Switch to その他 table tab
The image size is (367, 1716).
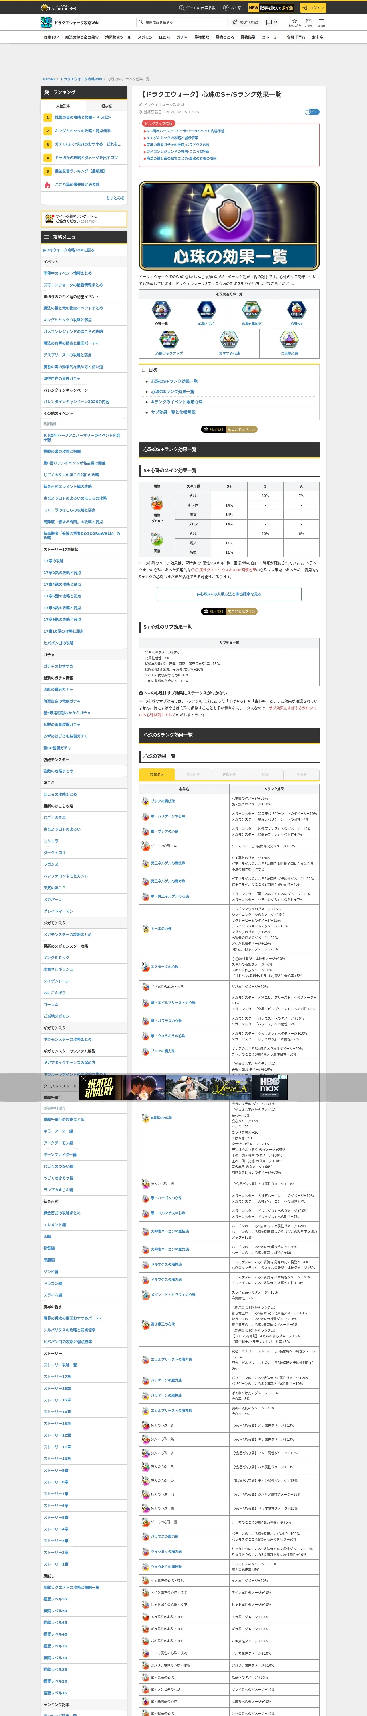pyautogui.click(x=301, y=774)
